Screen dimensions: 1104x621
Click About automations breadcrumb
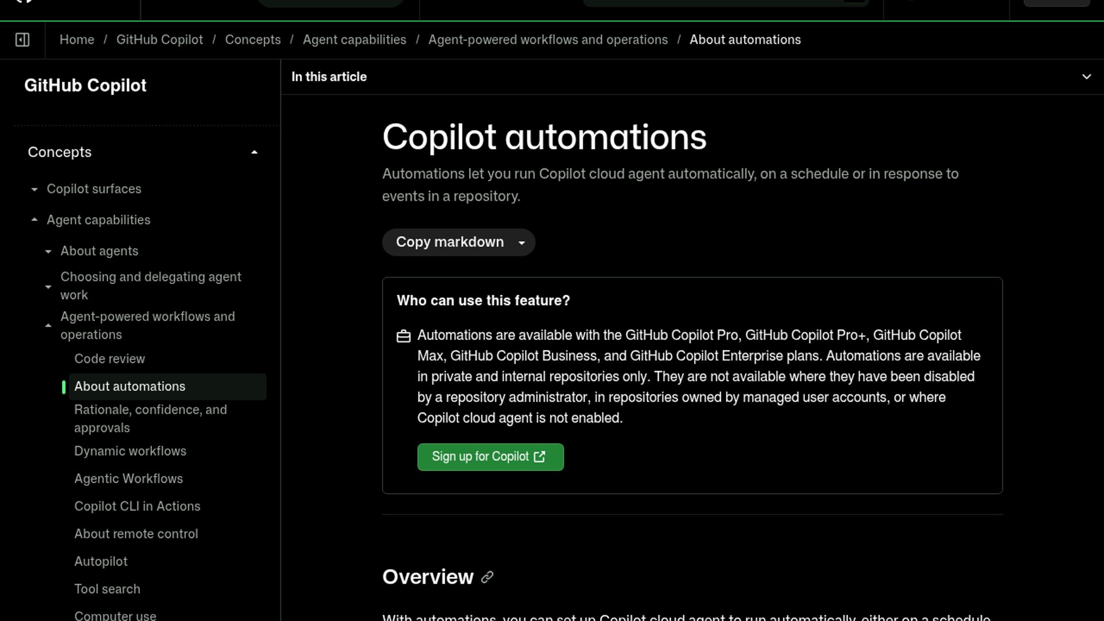pyautogui.click(x=745, y=40)
